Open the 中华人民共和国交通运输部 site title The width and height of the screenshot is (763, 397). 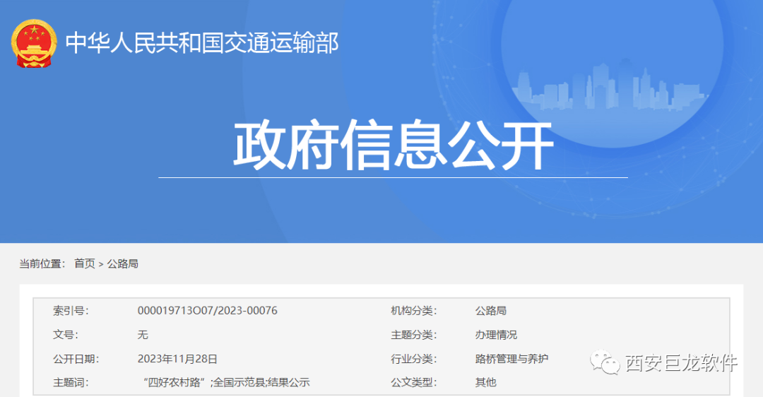click(202, 43)
